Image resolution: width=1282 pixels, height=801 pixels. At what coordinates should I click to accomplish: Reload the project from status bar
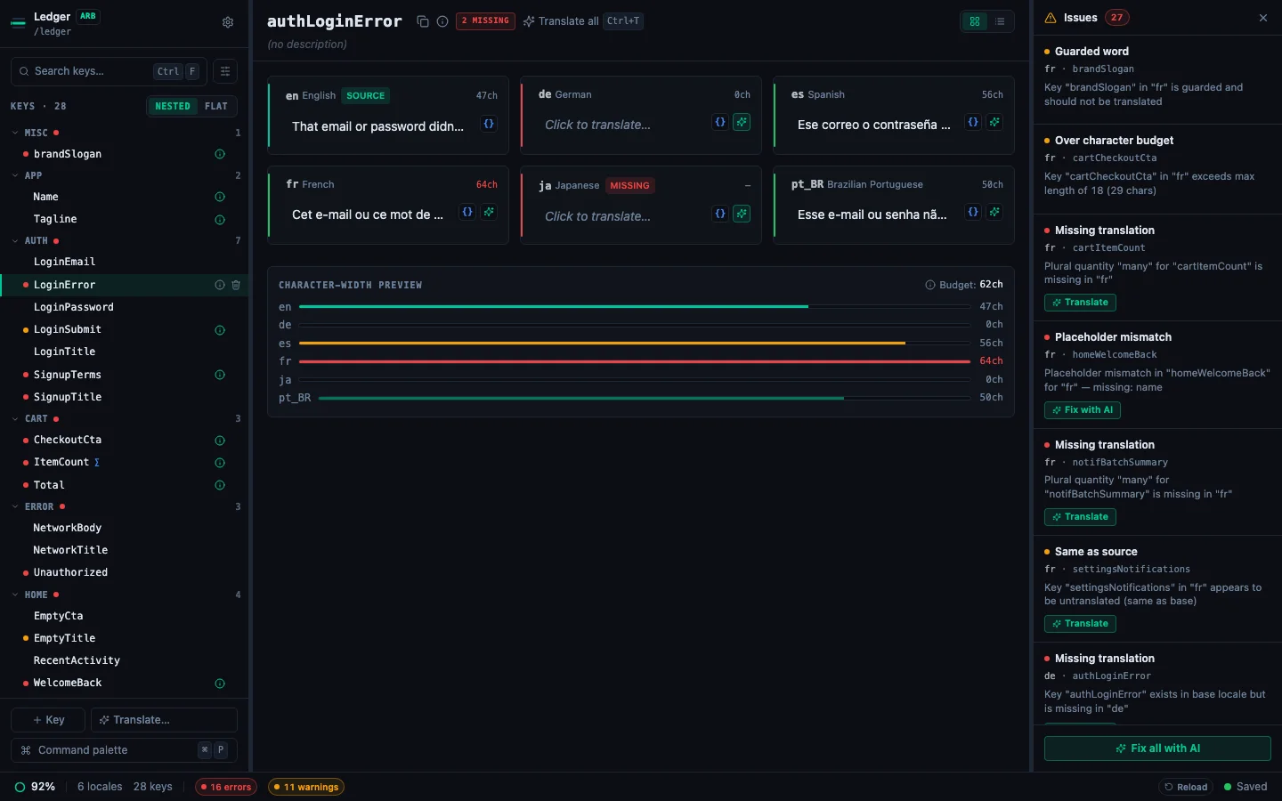coord(1186,787)
